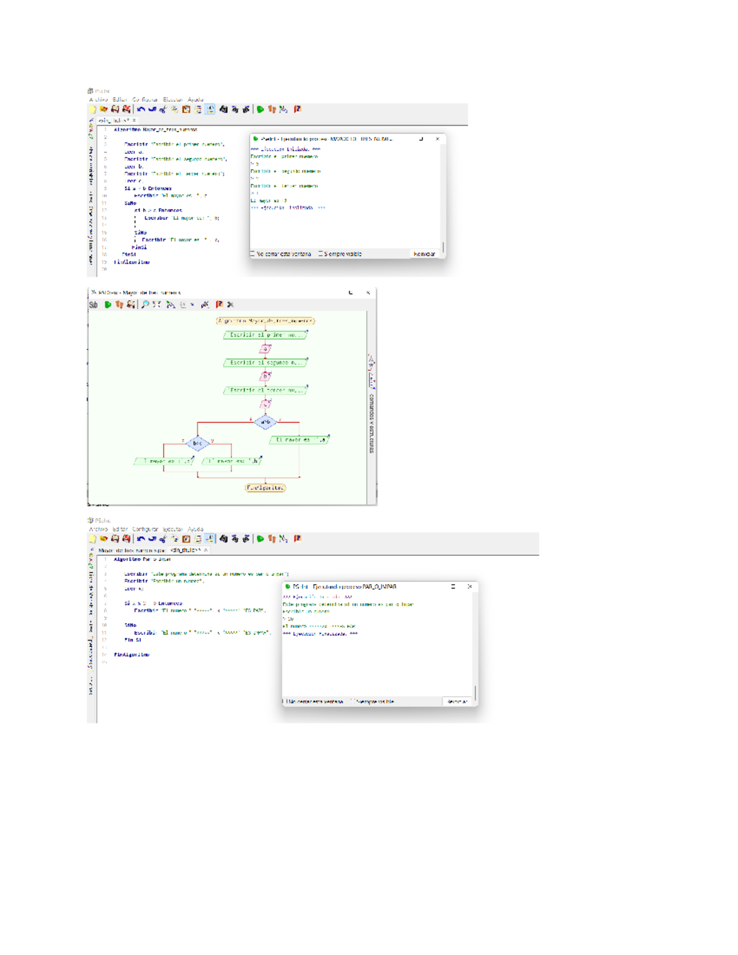Open the Ejecutar menu in bottom PSeInt window
This screenshot has height=955, width=738.
click(172, 529)
